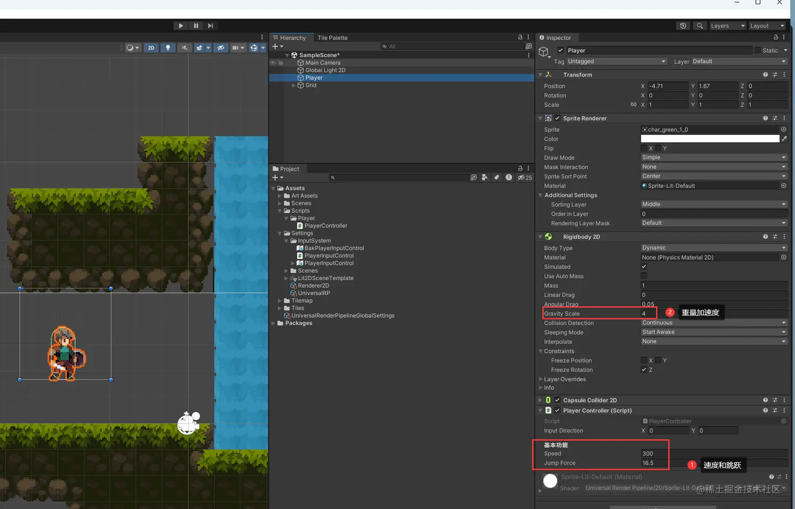Select the UniversalRP asset

coord(314,293)
